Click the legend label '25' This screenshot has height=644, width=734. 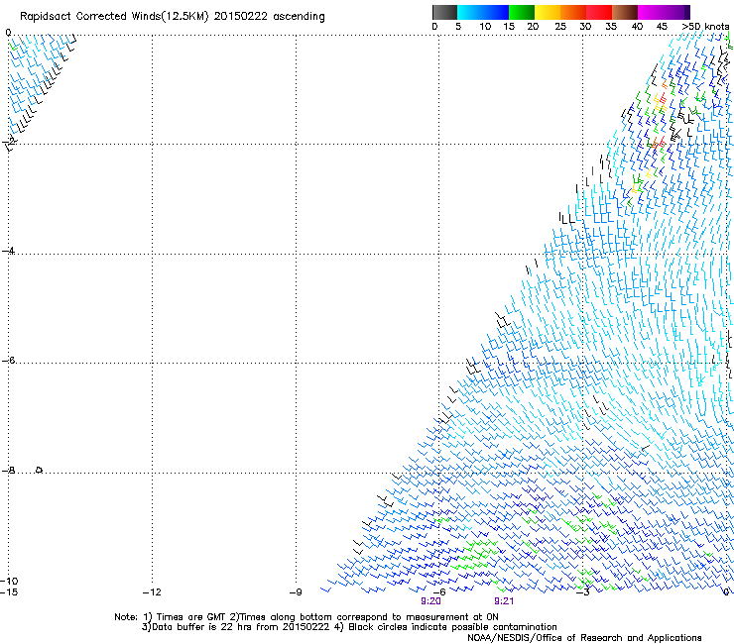[560, 27]
